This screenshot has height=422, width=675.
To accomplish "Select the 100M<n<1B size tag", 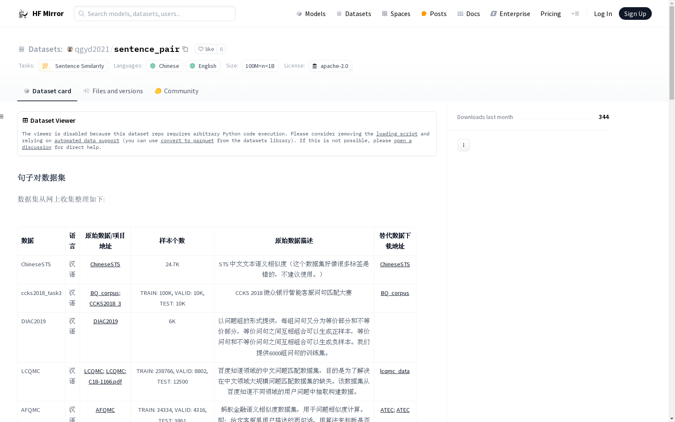I will pos(260,66).
